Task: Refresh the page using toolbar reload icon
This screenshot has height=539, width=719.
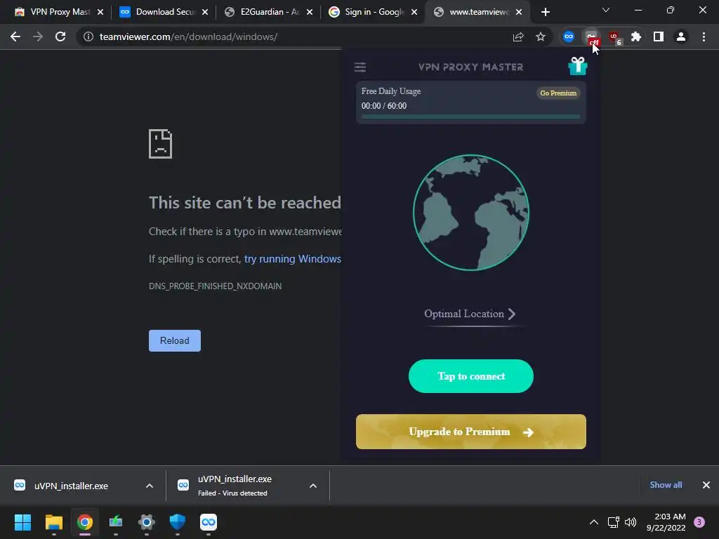Action: click(x=60, y=36)
